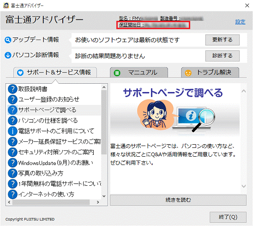This screenshot has height=226, width=253.
Task: Click the question icon next to 写真の取り込み方
Action: click(12, 173)
